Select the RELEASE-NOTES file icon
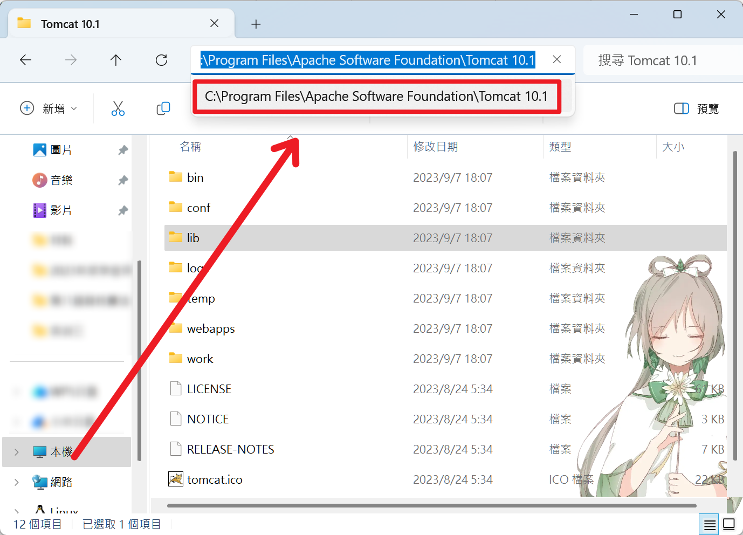 coord(176,449)
